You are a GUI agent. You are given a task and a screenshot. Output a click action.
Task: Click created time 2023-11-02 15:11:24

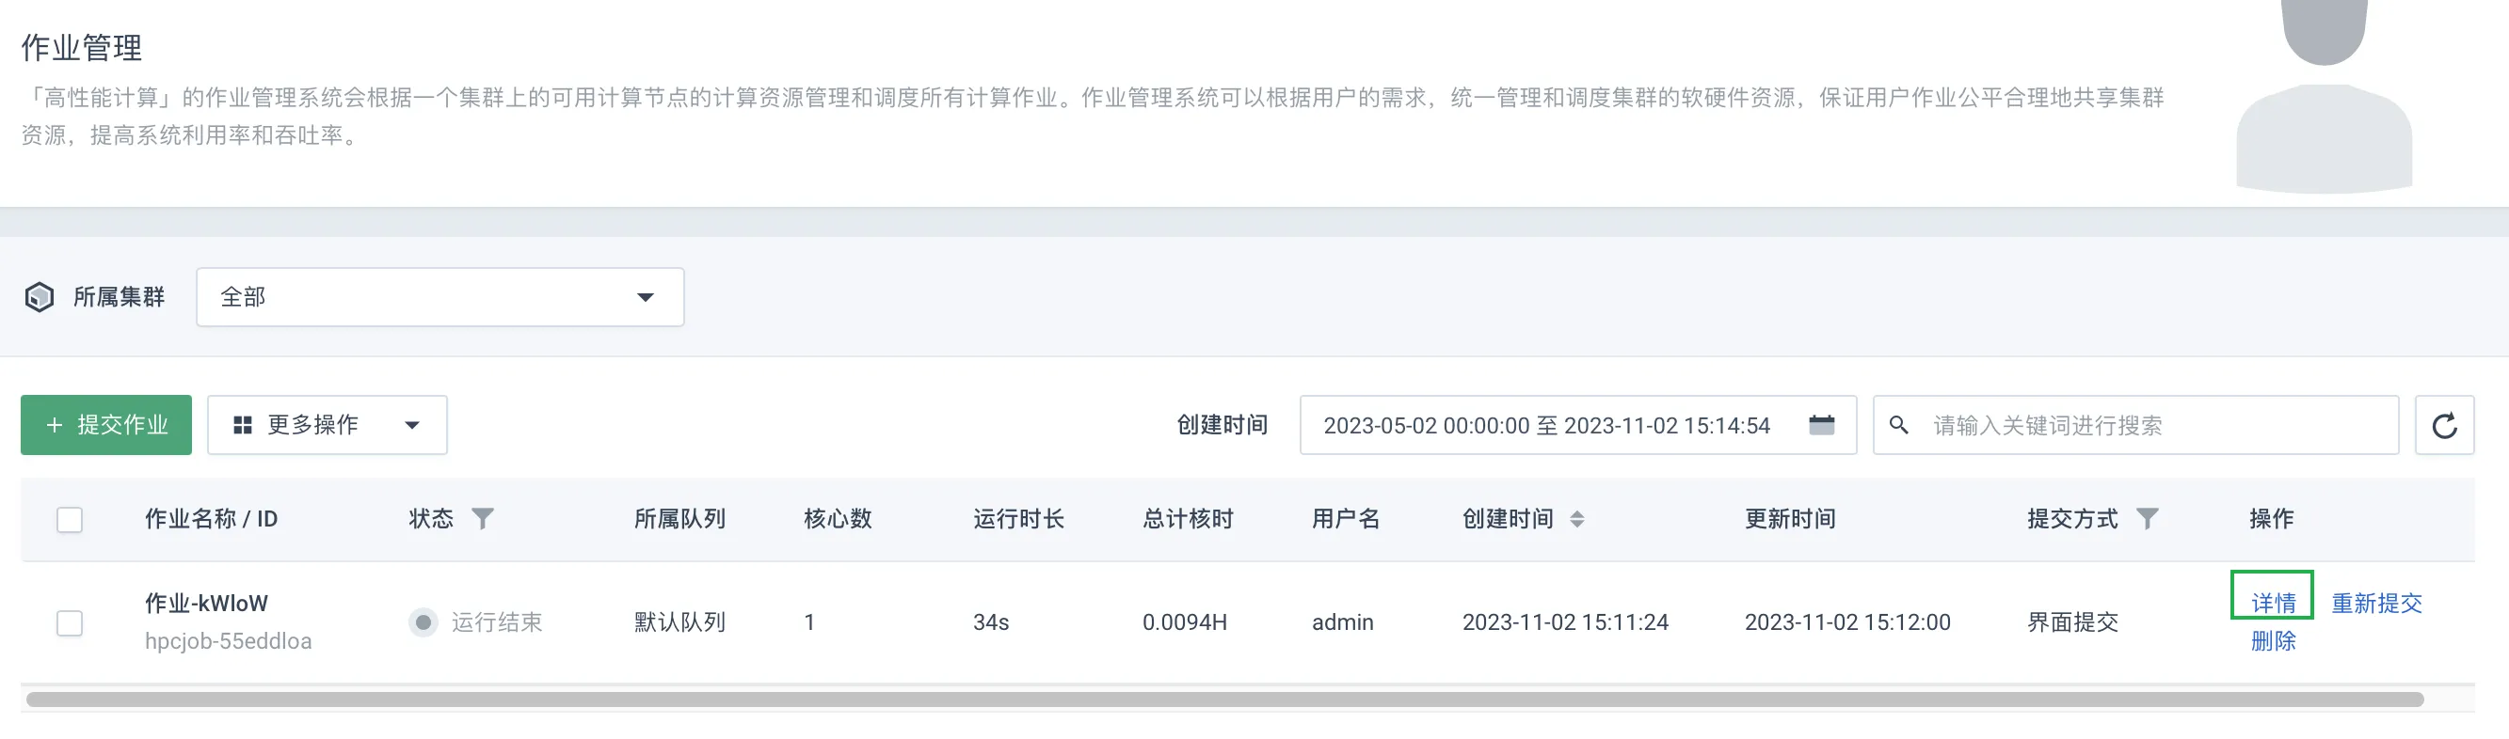(x=1565, y=623)
